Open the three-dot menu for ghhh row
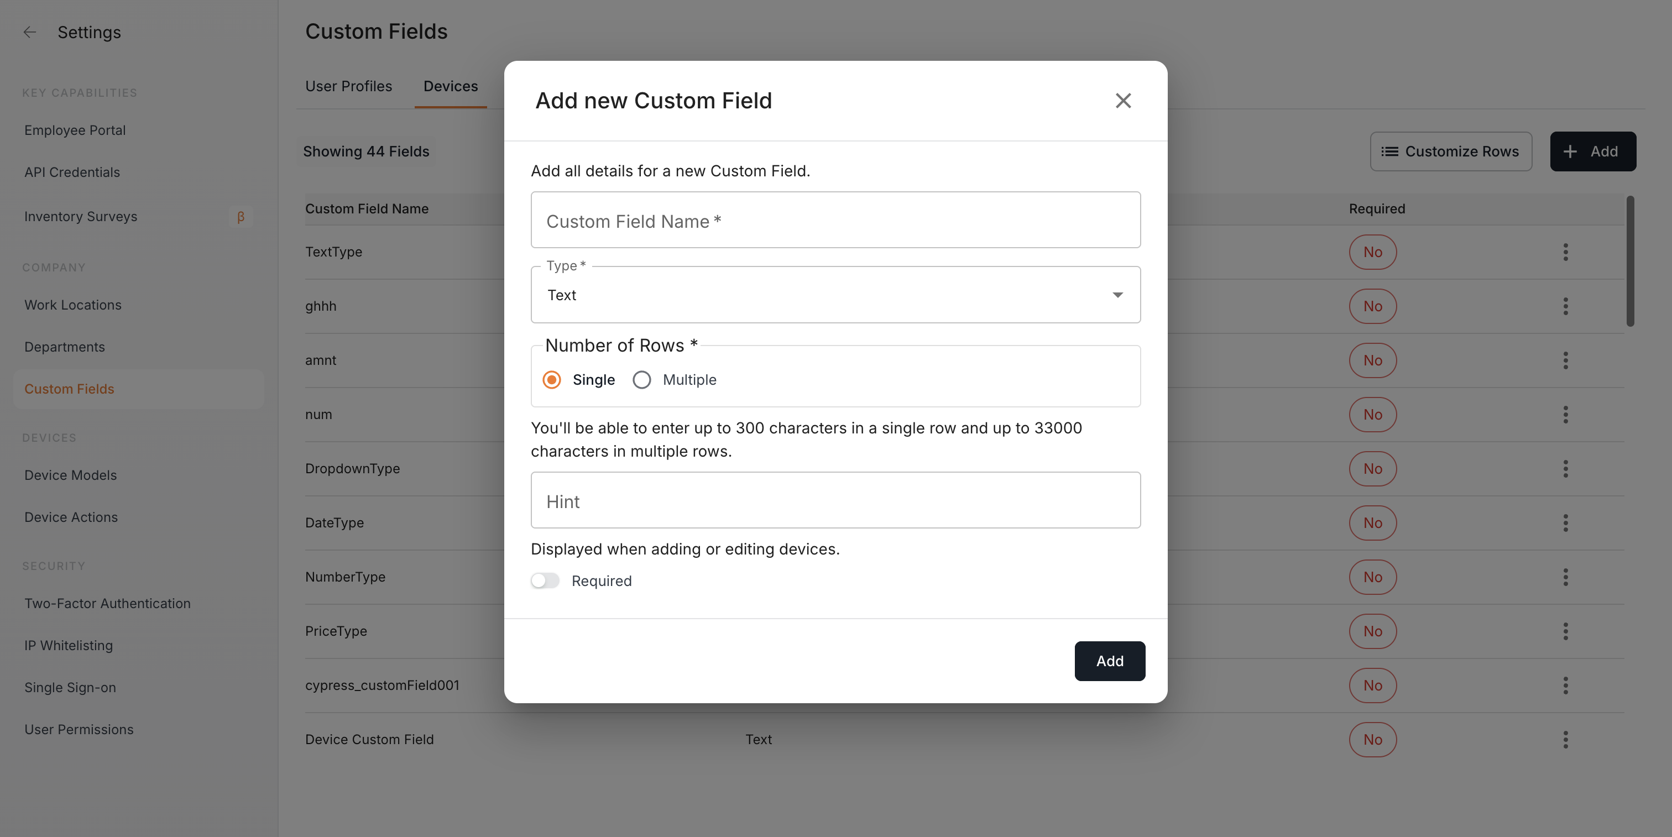 tap(1565, 306)
